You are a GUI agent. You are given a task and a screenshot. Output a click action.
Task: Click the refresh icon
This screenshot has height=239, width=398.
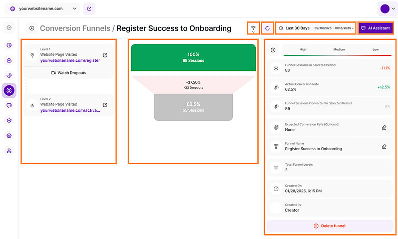click(267, 28)
